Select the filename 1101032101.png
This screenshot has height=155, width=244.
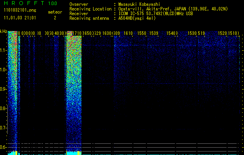(20, 10)
